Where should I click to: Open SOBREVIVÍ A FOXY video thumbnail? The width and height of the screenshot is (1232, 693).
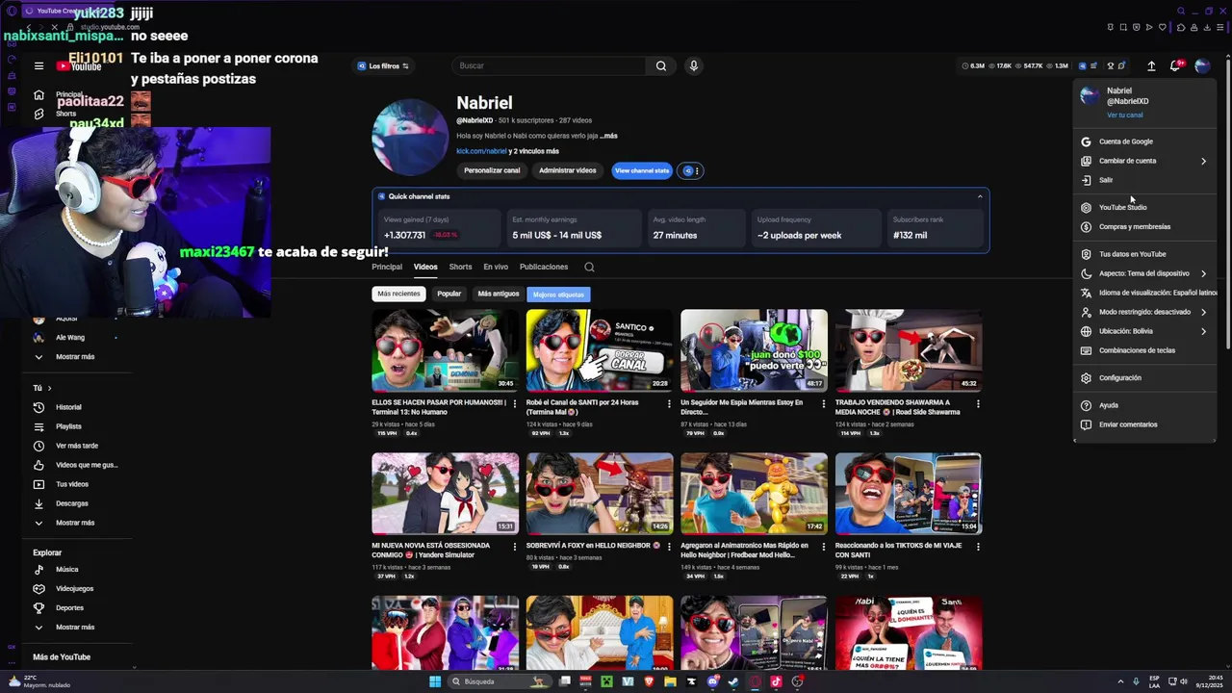point(600,493)
